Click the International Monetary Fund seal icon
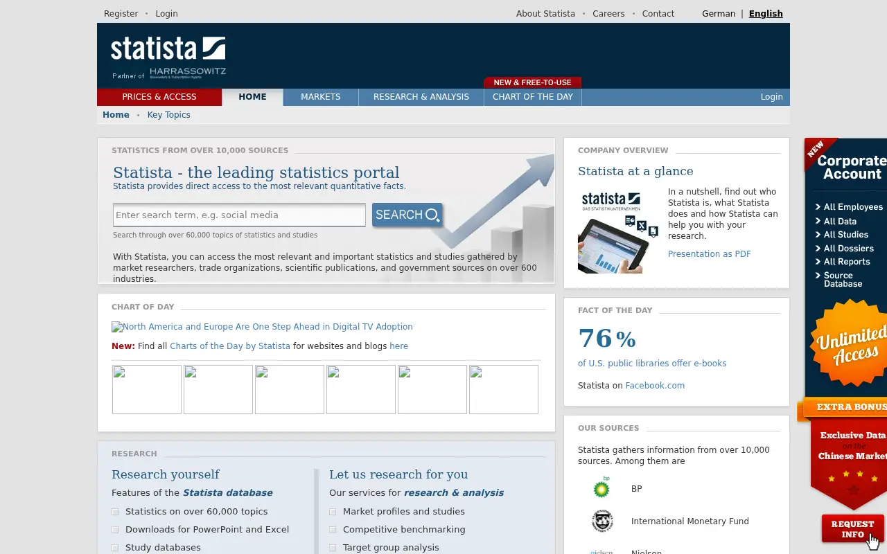The image size is (887, 554). click(x=602, y=521)
